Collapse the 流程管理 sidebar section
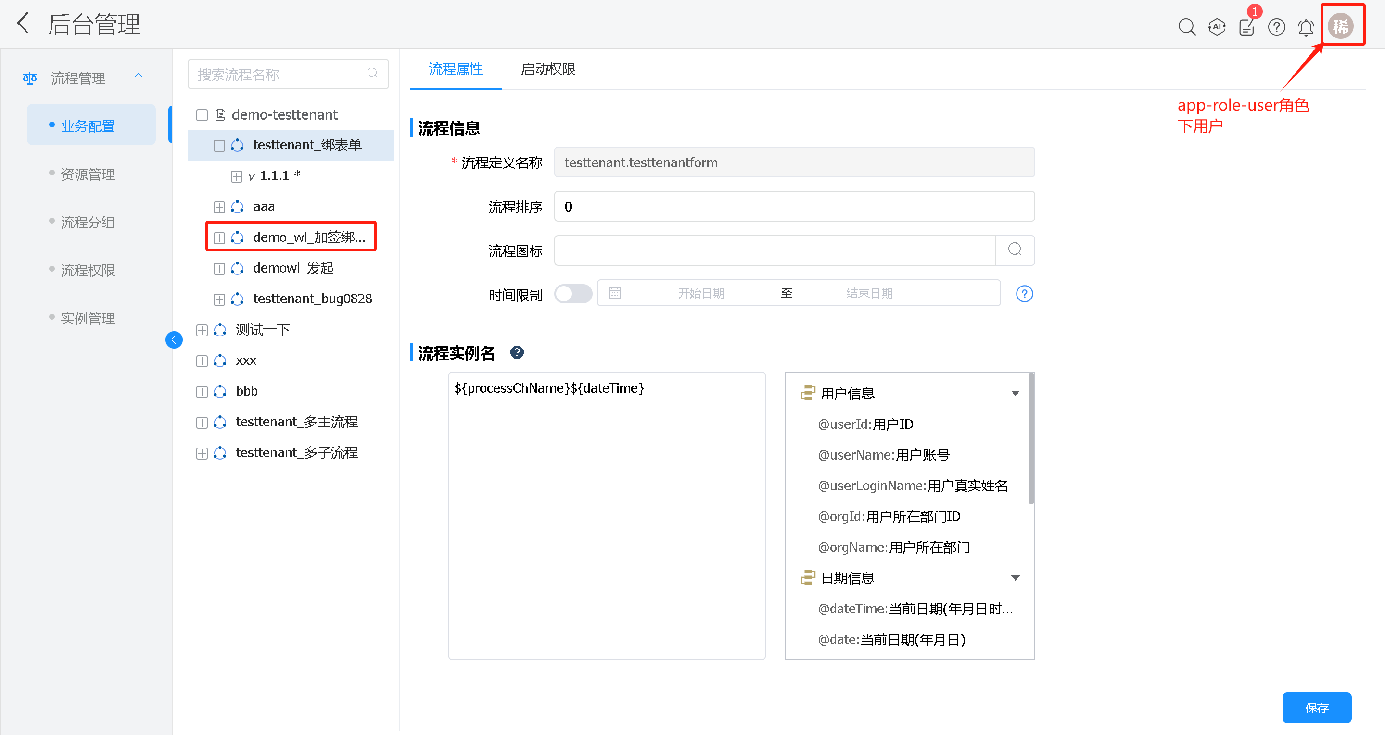1385x735 pixels. [x=139, y=75]
